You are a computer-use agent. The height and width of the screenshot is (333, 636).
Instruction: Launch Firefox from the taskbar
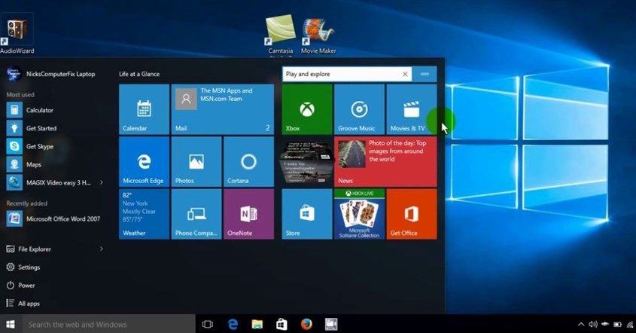(x=306, y=324)
